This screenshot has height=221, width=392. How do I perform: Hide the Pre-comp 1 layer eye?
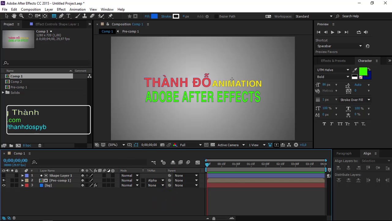(x=4, y=180)
